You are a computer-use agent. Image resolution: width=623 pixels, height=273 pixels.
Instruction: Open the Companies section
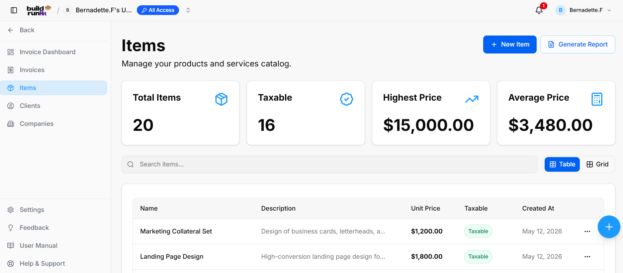pyautogui.click(x=53, y=124)
